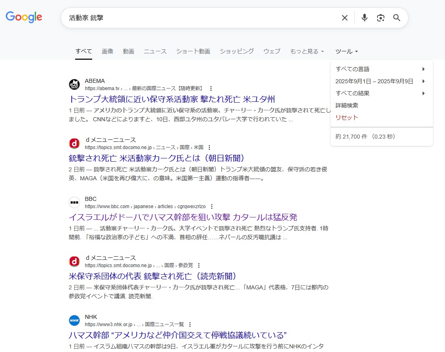Open more options for 朝日新聞 result
The image size is (445, 352).
click(x=209, y=148)
